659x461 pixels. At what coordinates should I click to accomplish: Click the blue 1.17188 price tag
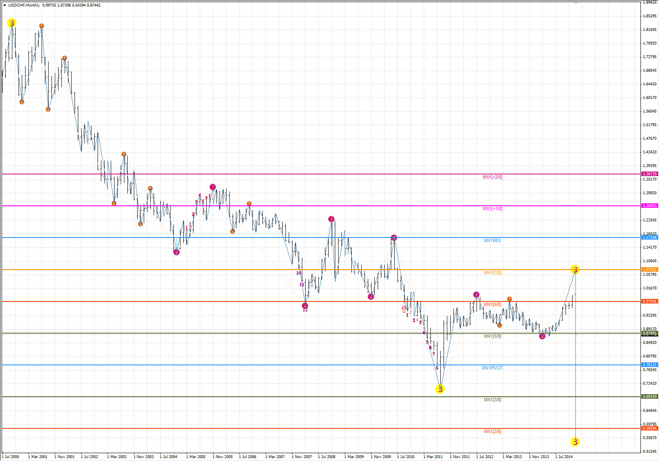pyautogui.click(x=650, y=238)
